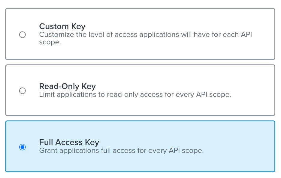Click empty space right of Read-Only Key title
This screenshot has width=281, height=178.
coord(180,87)
